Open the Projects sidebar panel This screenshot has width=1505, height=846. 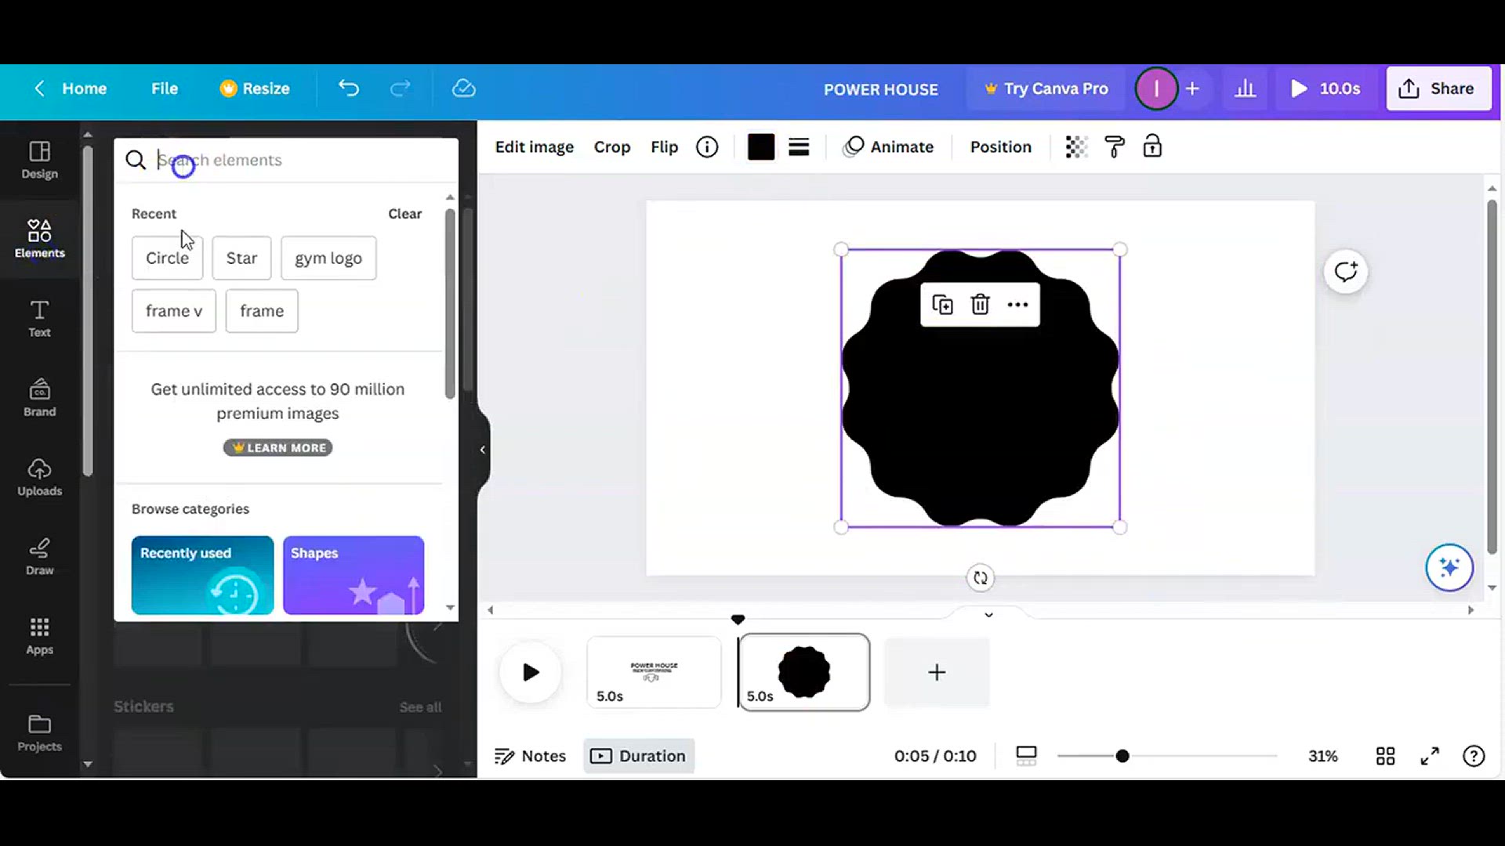(39, 733)
